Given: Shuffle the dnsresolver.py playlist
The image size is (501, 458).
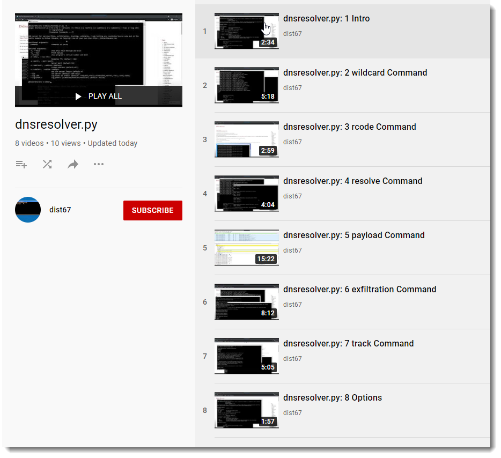Looking at the screenshot, I should (47, 165).
